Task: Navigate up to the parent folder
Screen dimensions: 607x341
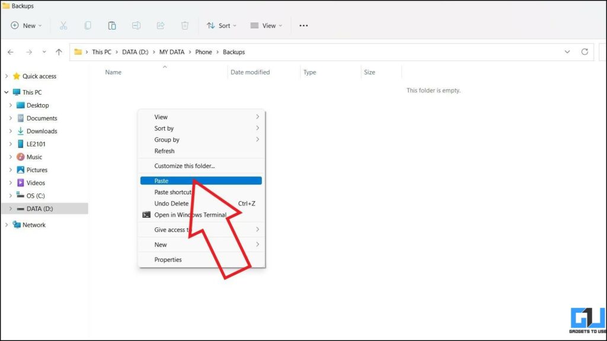Action: pos(58,52)
